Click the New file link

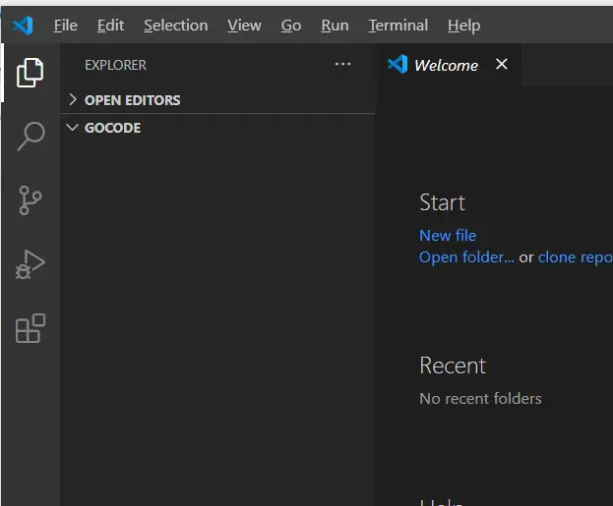click(x=448, y=235)
